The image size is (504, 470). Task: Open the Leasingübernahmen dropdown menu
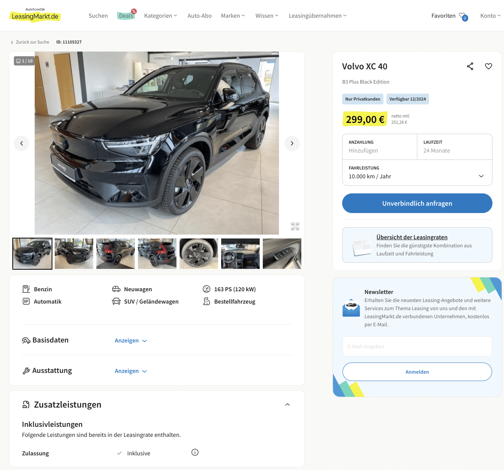318,16
